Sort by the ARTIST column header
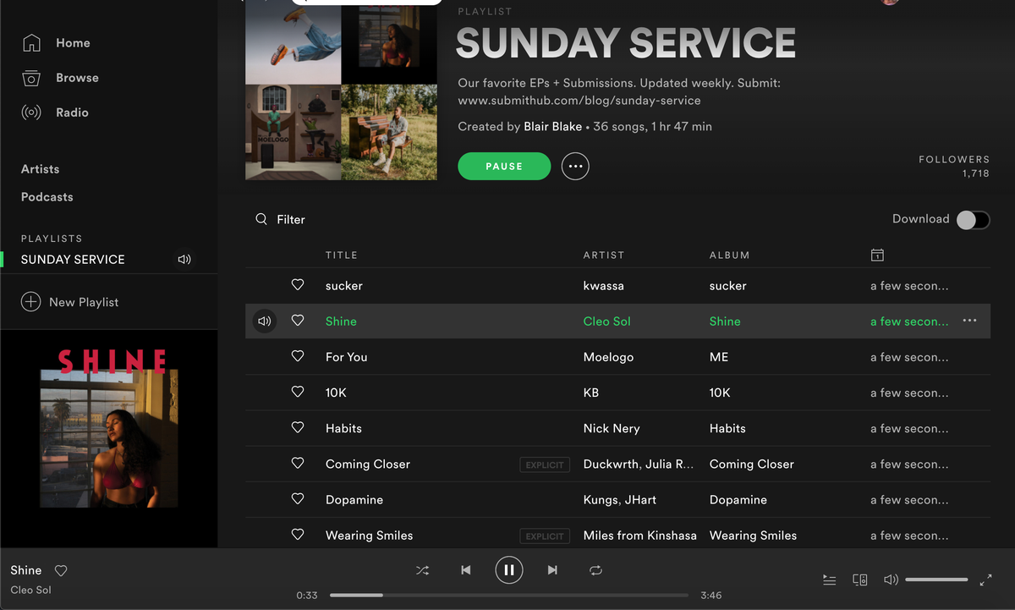This screenshot has width=1015, height=610. pos(604,256)
